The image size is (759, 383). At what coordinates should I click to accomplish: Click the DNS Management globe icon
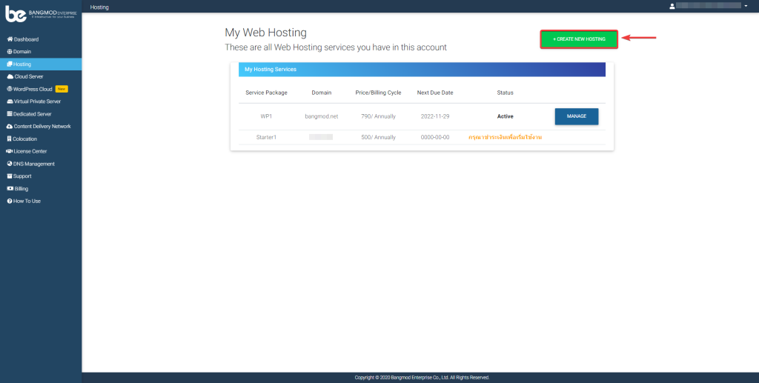coord(10,164)
